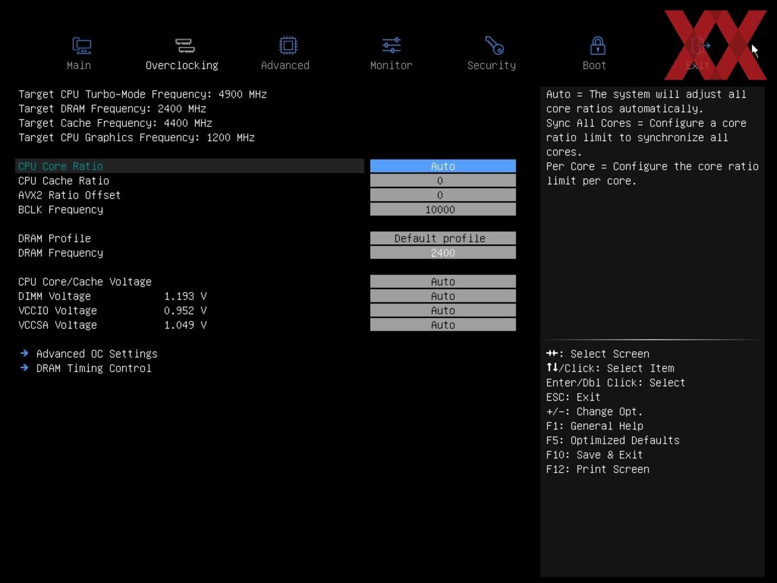Screen dimensions: 777x583
Task: Open the VCCIO Voltage Auto dropdown
Action: click(x=443, y=310)
